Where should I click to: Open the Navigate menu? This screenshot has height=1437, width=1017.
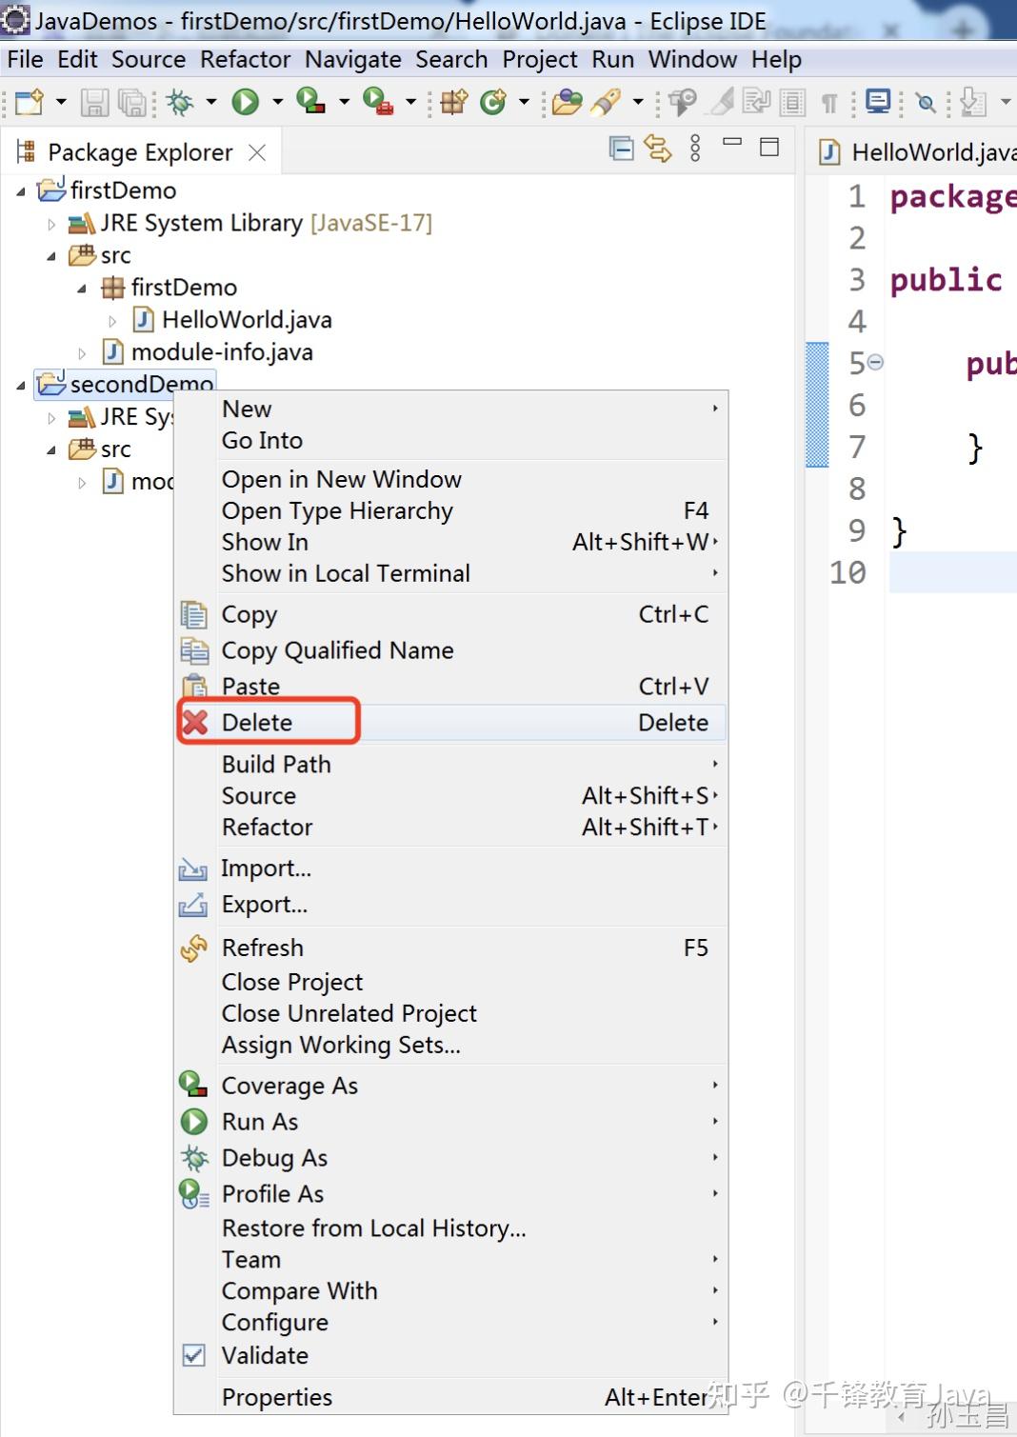tap(353, 59)
